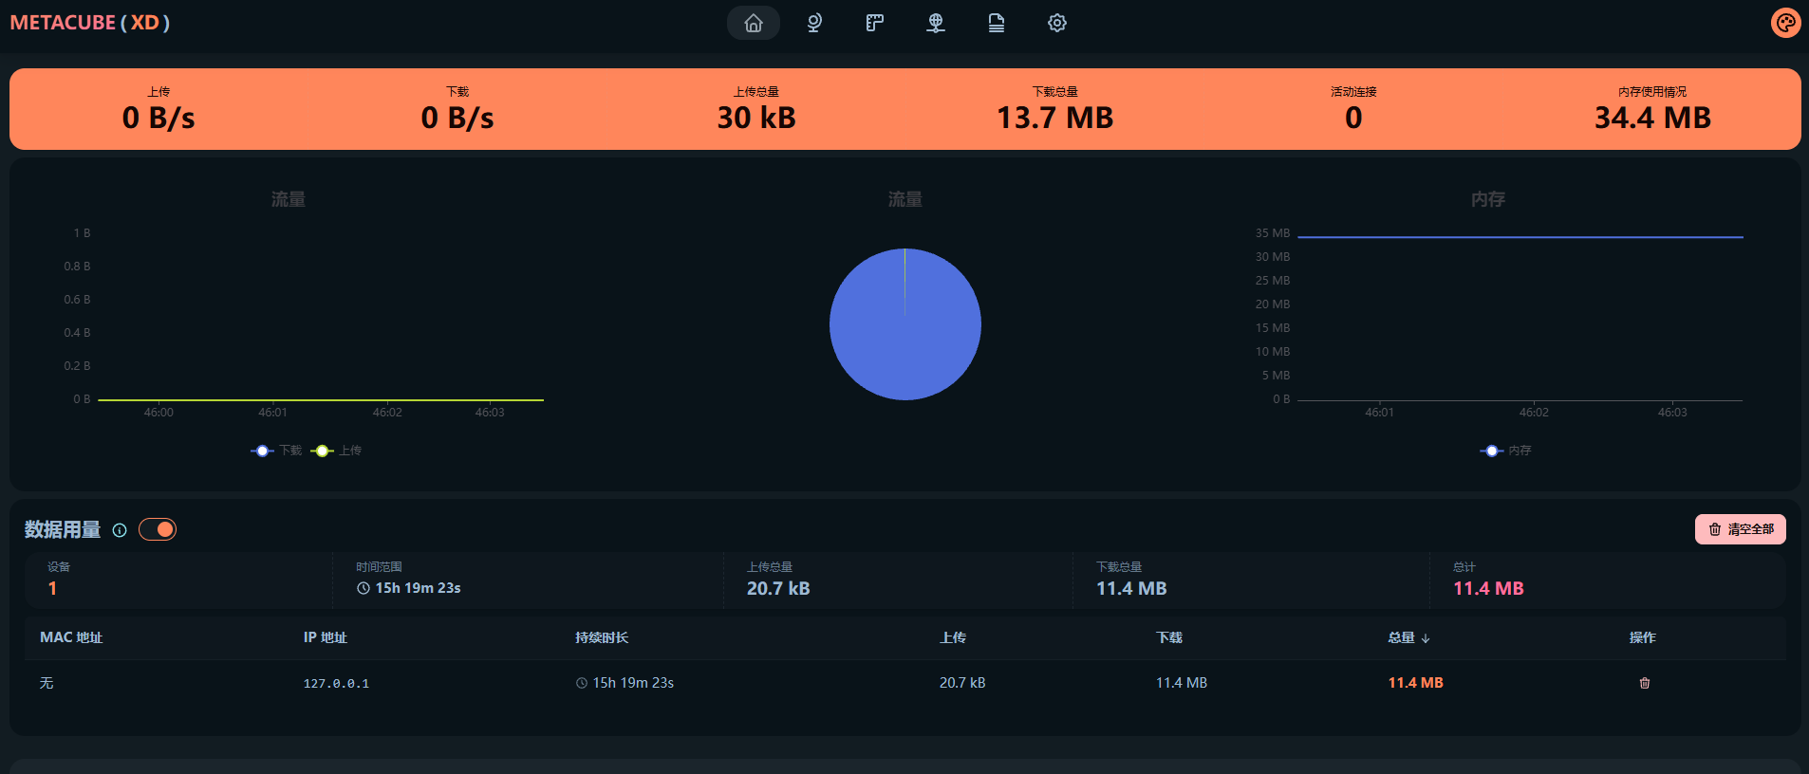This screenshot has height=774, width=1809.
Task: Open the Home overview page
Action: coord(753,23)
